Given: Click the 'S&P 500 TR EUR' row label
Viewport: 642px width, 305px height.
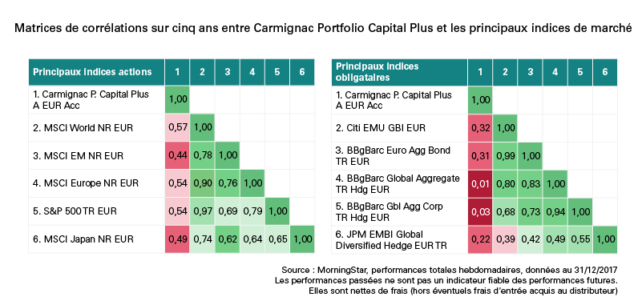Looking at the screenshot, I should 75,211.
